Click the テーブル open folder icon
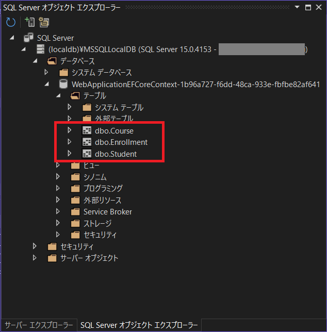 click(x=75, y=96)
